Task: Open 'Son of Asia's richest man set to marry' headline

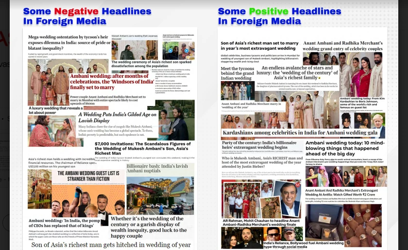Action: 259,46
